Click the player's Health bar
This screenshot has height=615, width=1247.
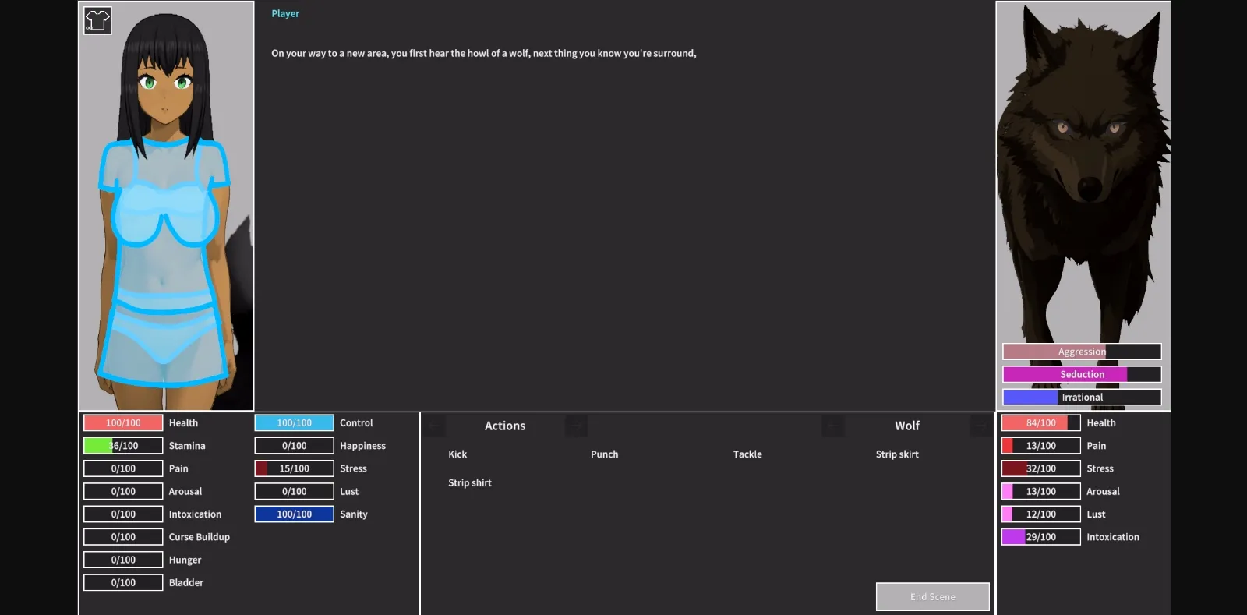coord(123,423)
